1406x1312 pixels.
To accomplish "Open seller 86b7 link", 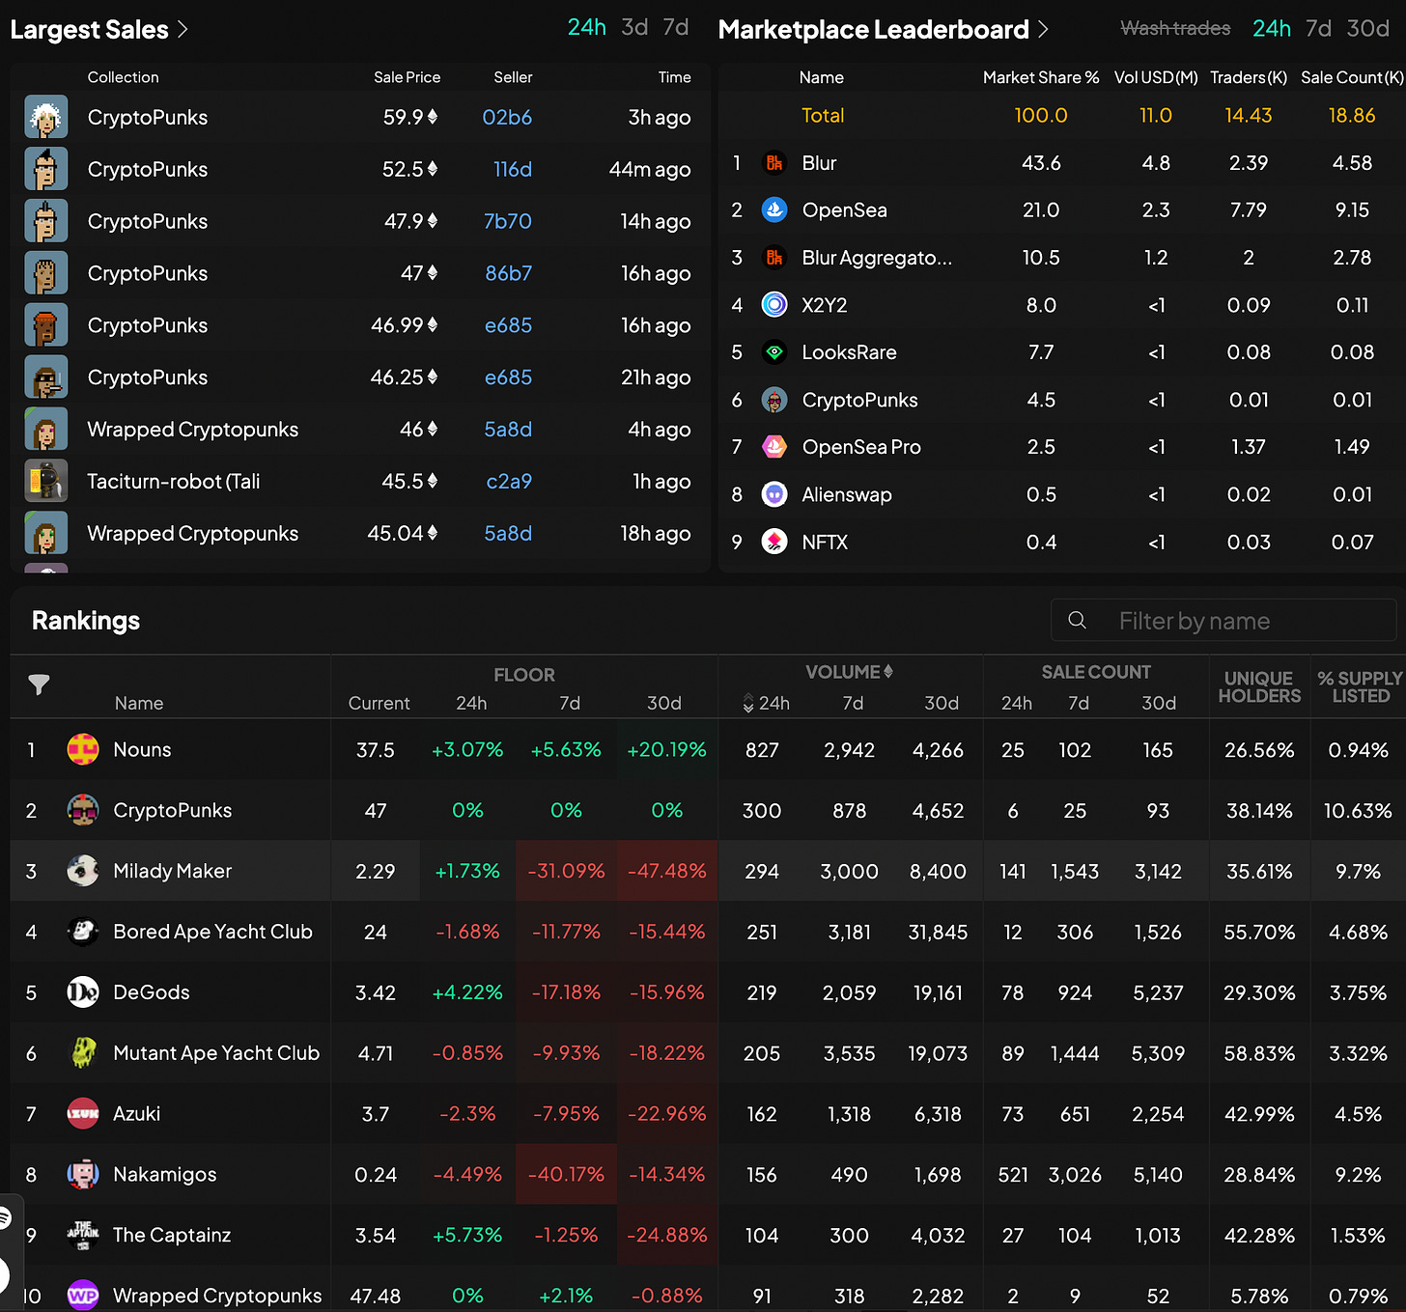I will [x=509, y=273].
